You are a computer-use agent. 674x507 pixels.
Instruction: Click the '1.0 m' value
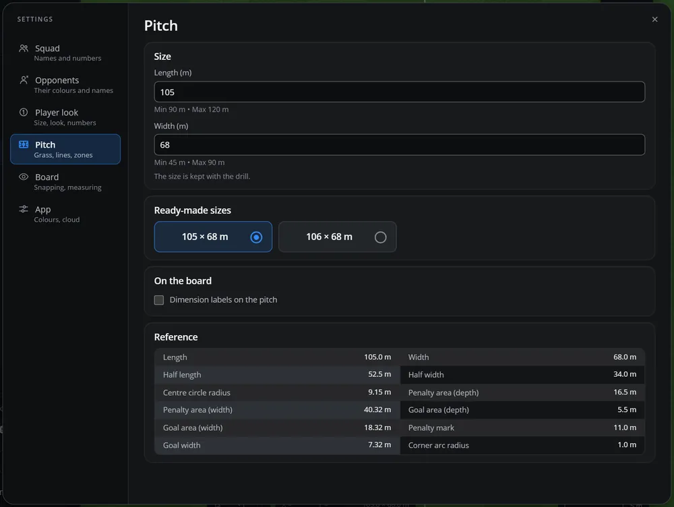coord(627,445)
